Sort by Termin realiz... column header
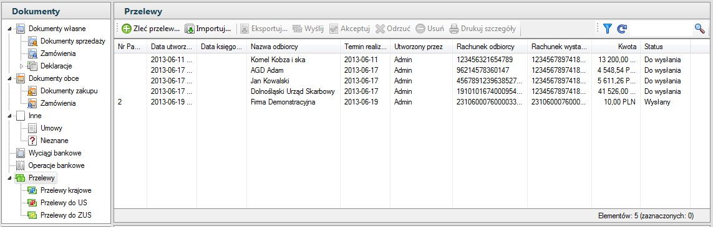 point(366,47)
